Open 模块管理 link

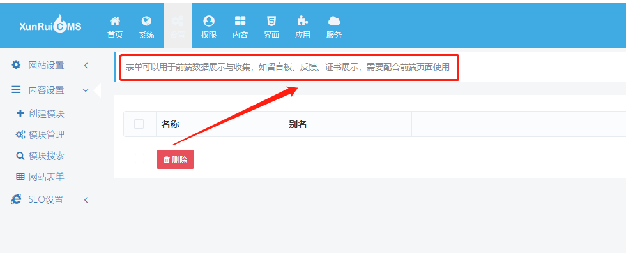click(x=46, y=134)
